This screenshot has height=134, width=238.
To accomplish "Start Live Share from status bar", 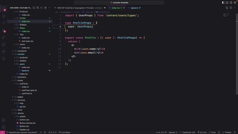I will tap(64, 133).
